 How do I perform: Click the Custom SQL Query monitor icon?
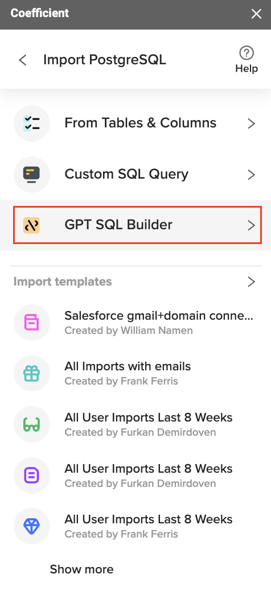pos(31,175)
